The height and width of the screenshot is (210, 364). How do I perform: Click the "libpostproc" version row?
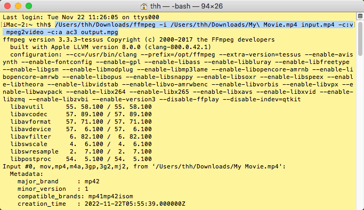tap(81, 159)
